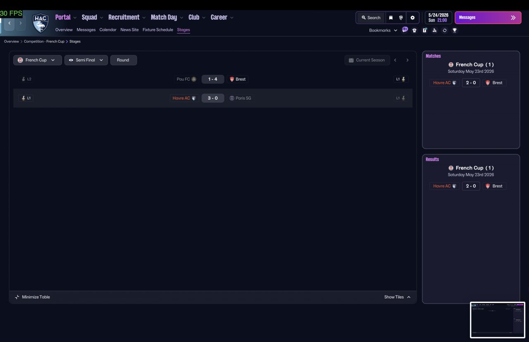The height and width of the screenshot is (342, 529).
Task: Click Paris SG's club badge
Action: point(232,98)
